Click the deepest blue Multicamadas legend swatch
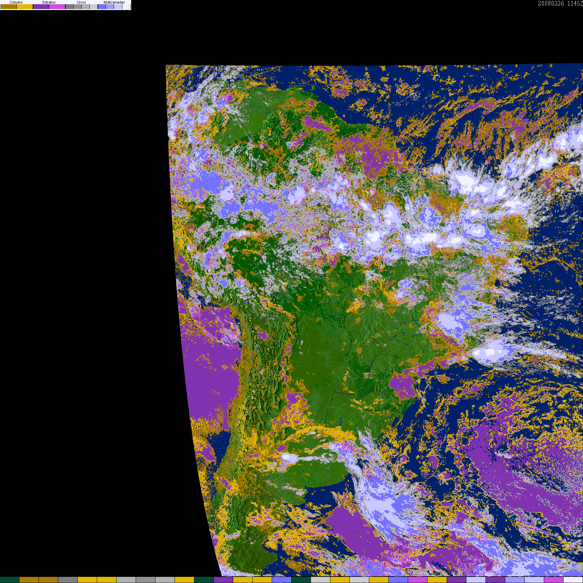The image size is (583, 583). (x=102, y=6)
